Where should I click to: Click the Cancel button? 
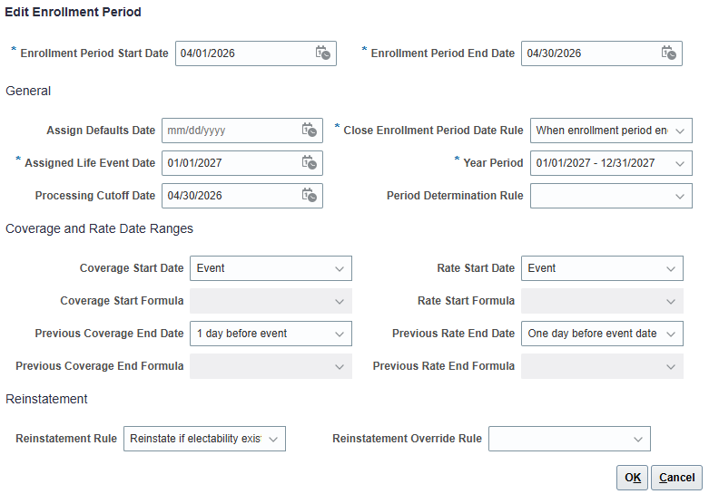(x=676, y=478)
